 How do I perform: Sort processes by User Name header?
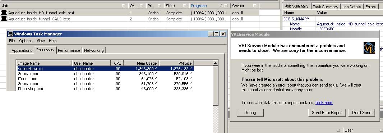[x=91, y=63]
